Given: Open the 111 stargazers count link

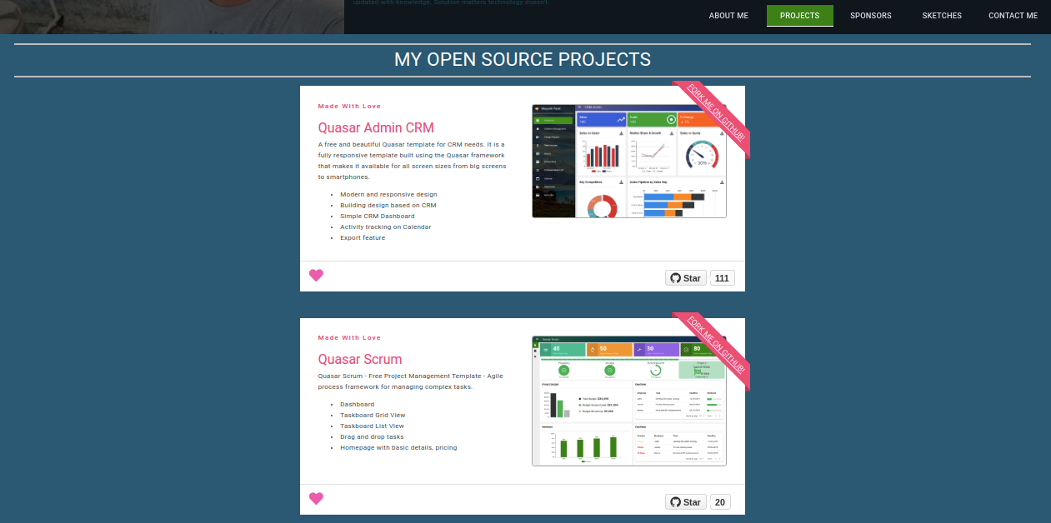Looking at the screenshot, I should pyautogui.click(x=722, y=278).
